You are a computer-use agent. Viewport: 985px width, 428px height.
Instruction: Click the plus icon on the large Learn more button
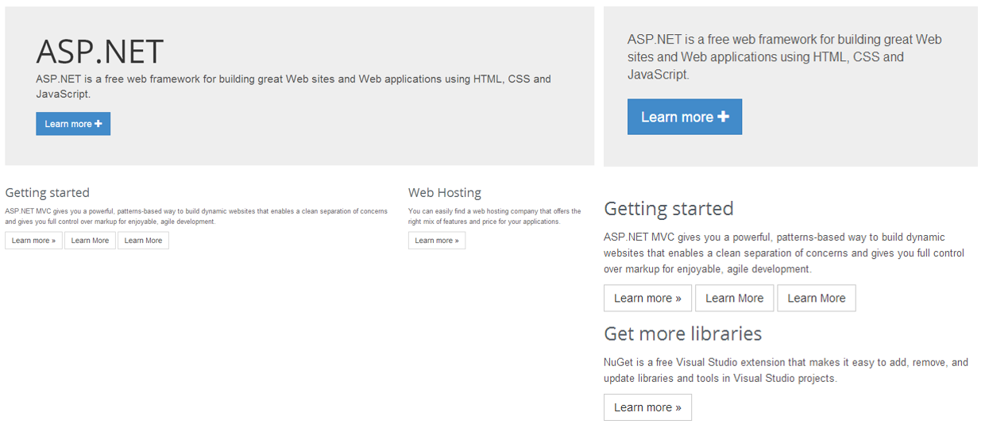tap(723, 117)
